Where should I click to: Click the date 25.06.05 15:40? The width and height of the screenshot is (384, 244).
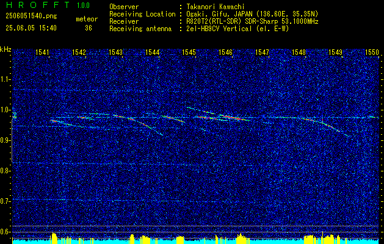31,28
